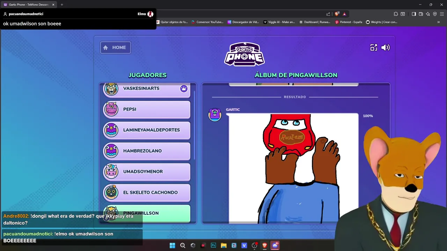Click the GARTIC purple avatar in the album

215,114
